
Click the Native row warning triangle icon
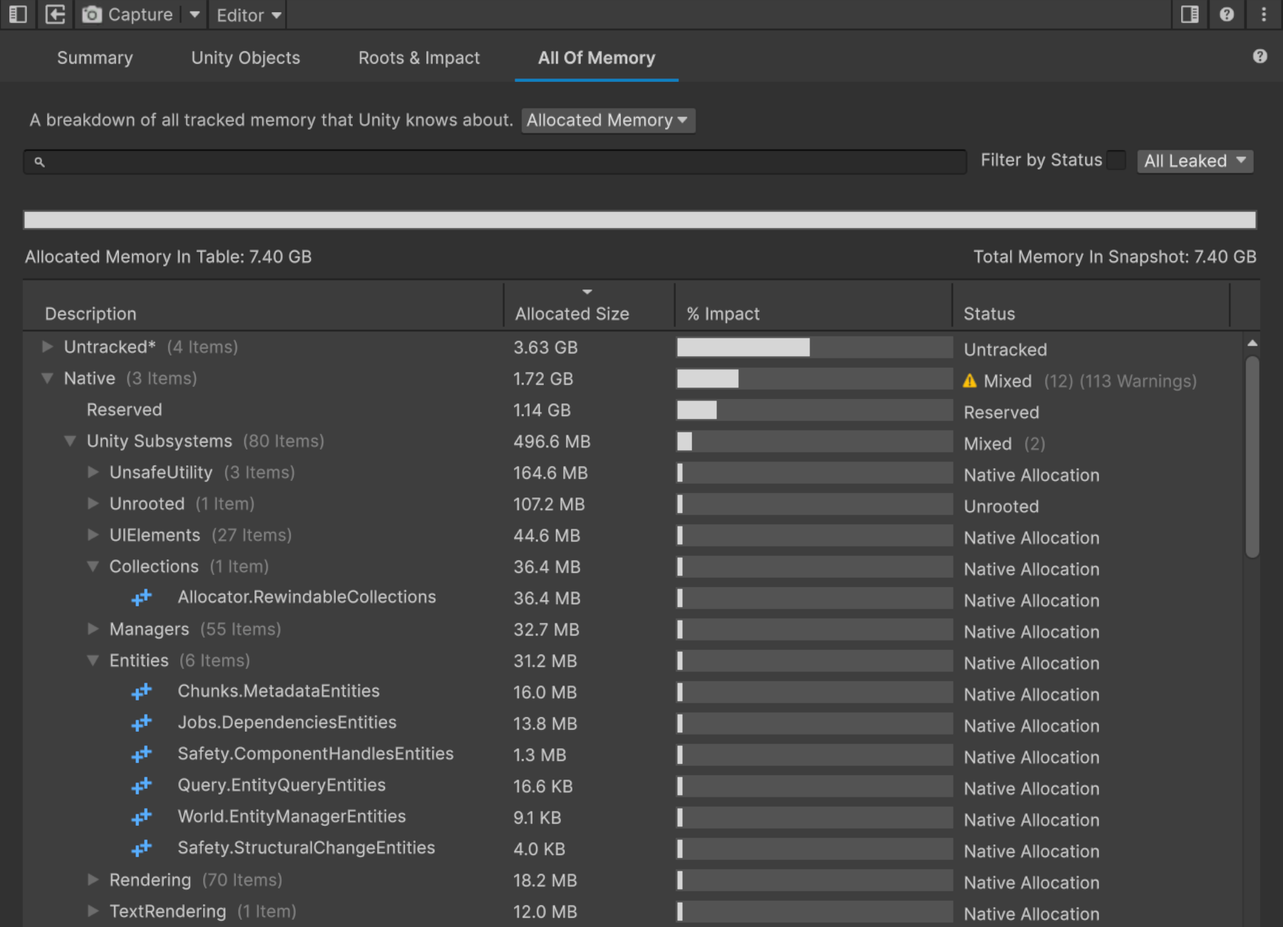tap(969, 381)
